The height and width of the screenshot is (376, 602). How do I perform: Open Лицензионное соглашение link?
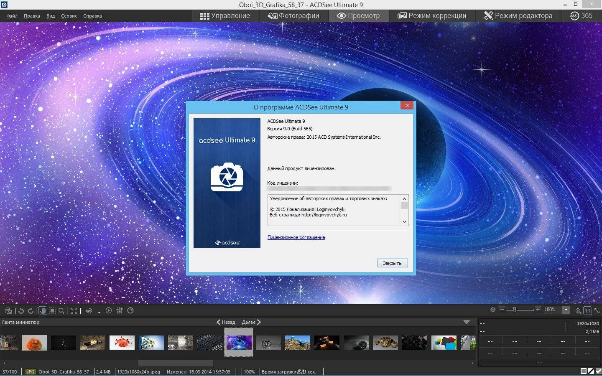pyautogui.click(x=296, y=237)
